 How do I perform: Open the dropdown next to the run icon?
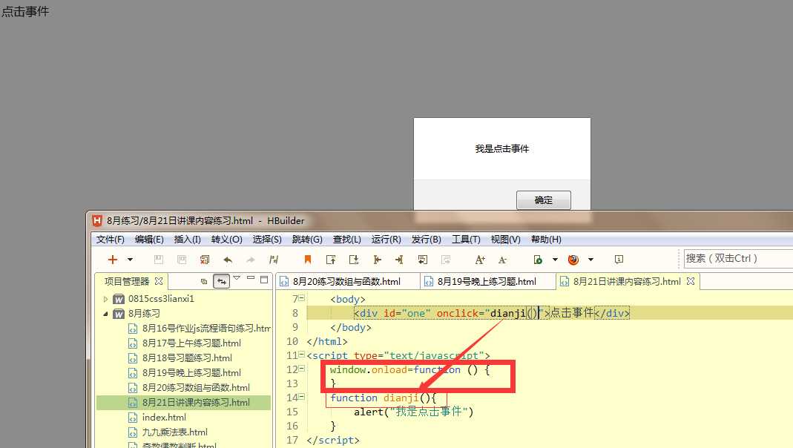[555, 260]
